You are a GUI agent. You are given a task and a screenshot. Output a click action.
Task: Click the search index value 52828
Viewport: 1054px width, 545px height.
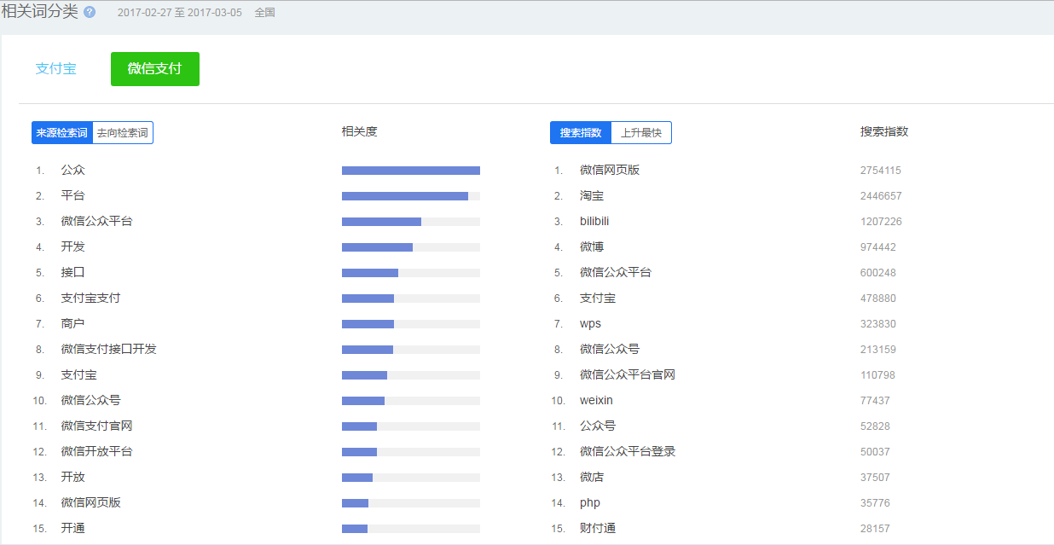point(875,426)
